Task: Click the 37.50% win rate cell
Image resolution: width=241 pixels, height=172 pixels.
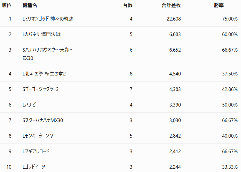Action: [230, 74]
